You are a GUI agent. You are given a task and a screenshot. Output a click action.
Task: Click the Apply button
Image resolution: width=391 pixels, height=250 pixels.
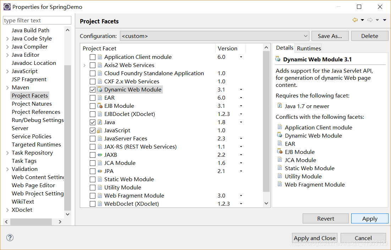[x=370, y=218]
